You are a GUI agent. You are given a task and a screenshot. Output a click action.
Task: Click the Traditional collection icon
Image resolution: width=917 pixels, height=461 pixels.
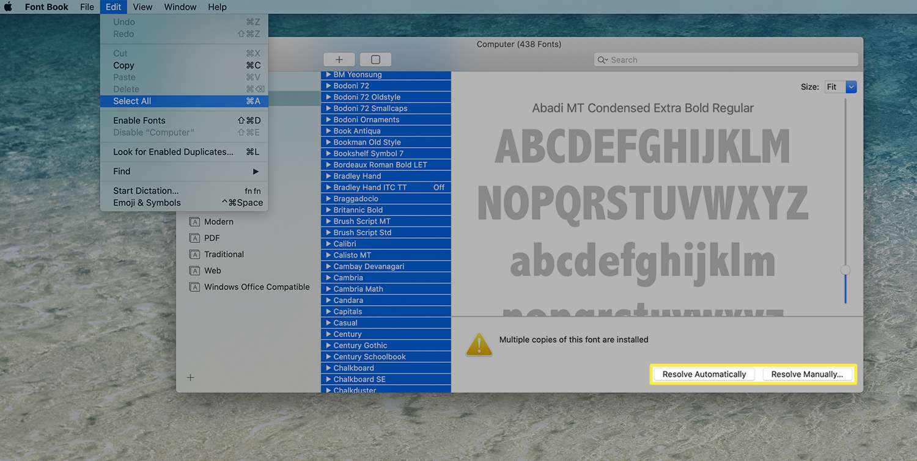pos(194,255)
